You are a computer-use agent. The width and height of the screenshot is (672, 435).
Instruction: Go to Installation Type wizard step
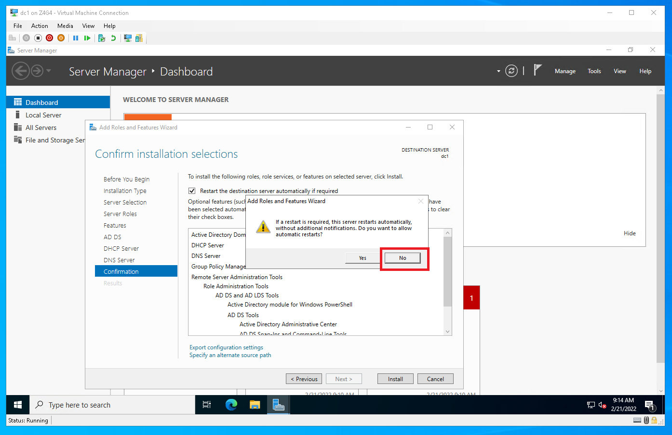[125, 191]
